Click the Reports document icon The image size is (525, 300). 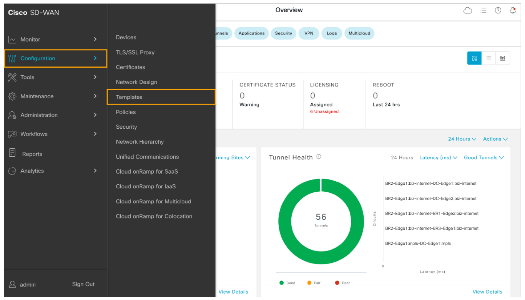tap(12, 153)
